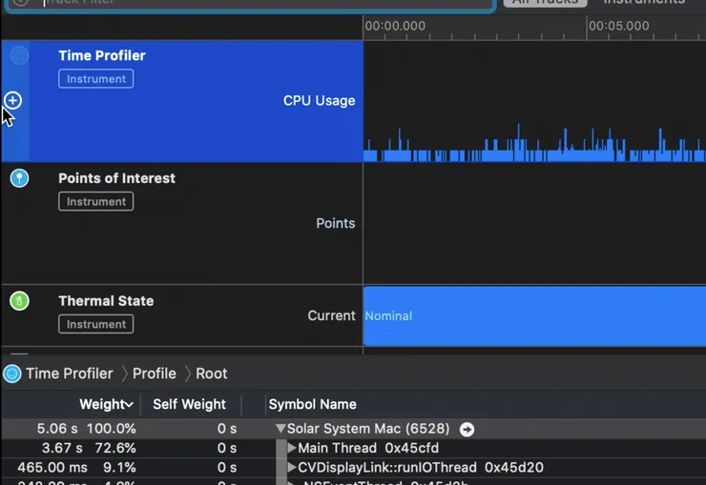Viewport: 706px width, 485px height.
Task: Focus arrow next to Solar System Mac
Action: [x=467, y=430]
